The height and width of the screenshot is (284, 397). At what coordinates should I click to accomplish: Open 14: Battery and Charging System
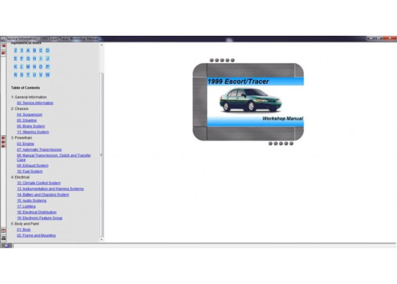click(43, 195)
